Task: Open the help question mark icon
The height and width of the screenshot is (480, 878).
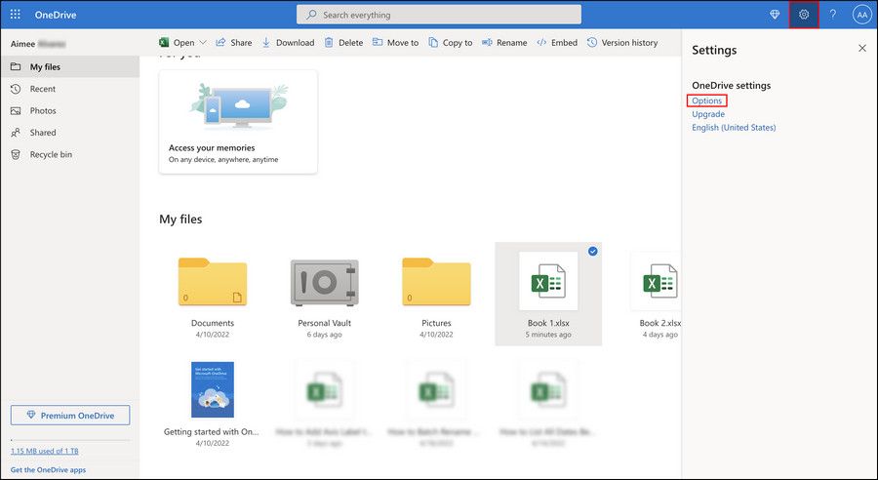Action: (833, 15)
